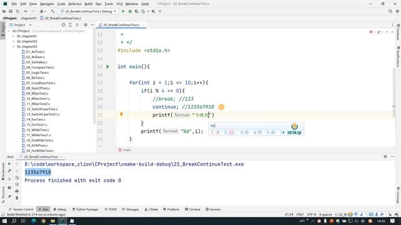Click the wrench icon in Run panel
Image resolution: width=401 pixels, height=225 pixels.
click(x=9, y=171)
